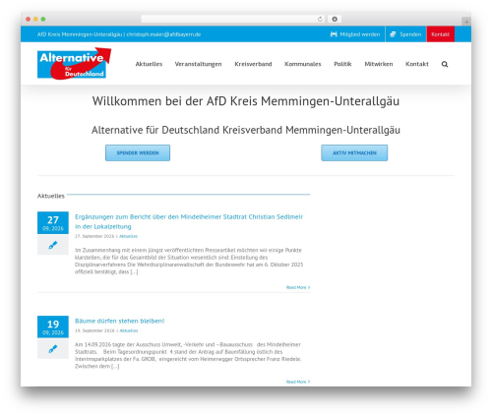Click the Alternative für Deutschland logo
492x416 pixels.
pyautogui.click(x=74, y=64)
